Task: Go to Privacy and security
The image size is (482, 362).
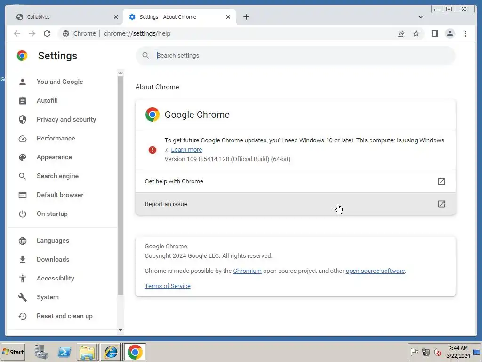Action: [66, 119]
